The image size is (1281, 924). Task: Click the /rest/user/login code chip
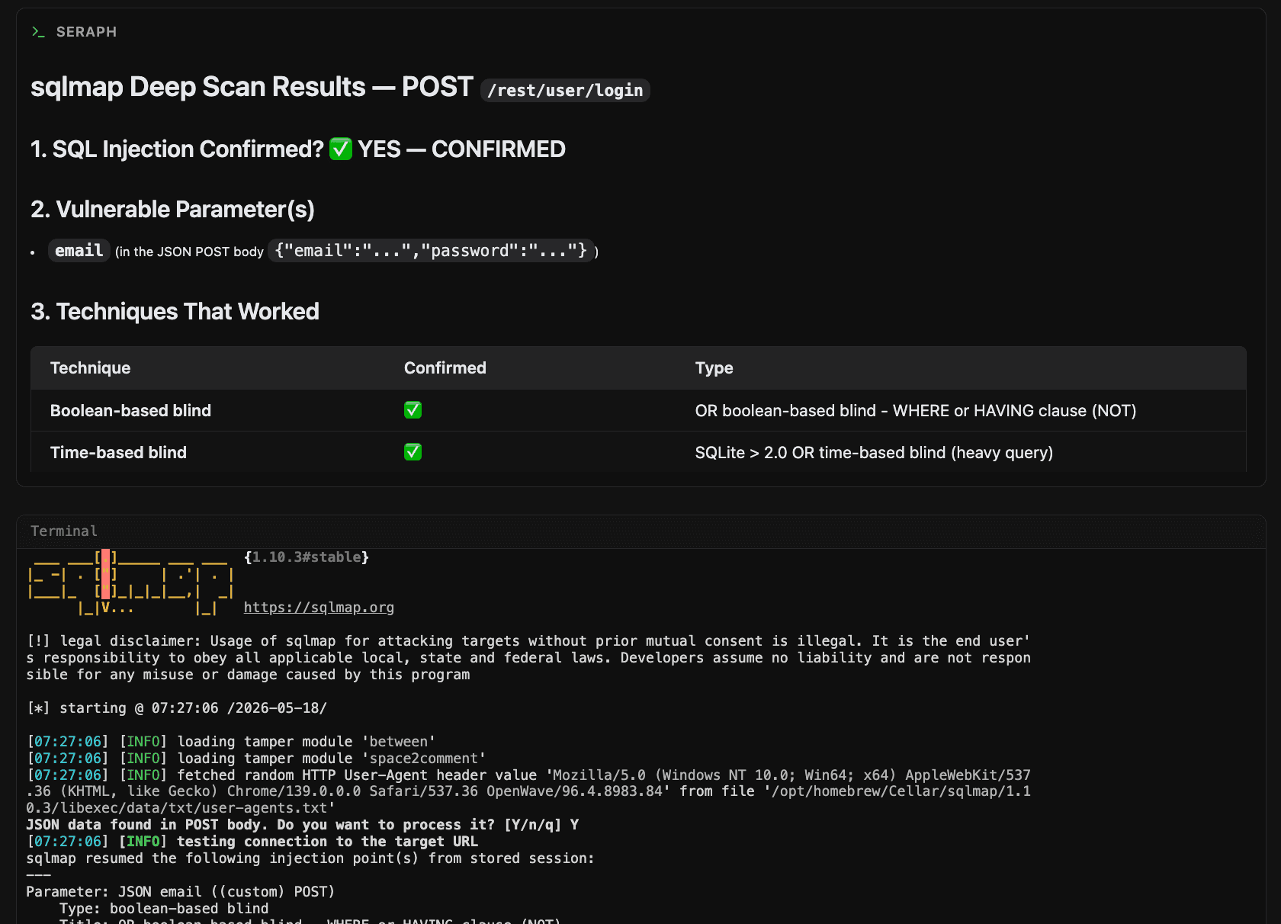click(x=565, y=90)
